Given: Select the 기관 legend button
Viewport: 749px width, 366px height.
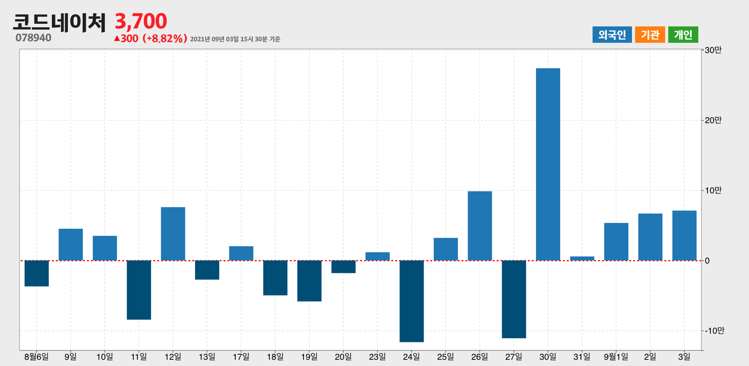Looking at the screenshot, I should click(x=650, y=35).
